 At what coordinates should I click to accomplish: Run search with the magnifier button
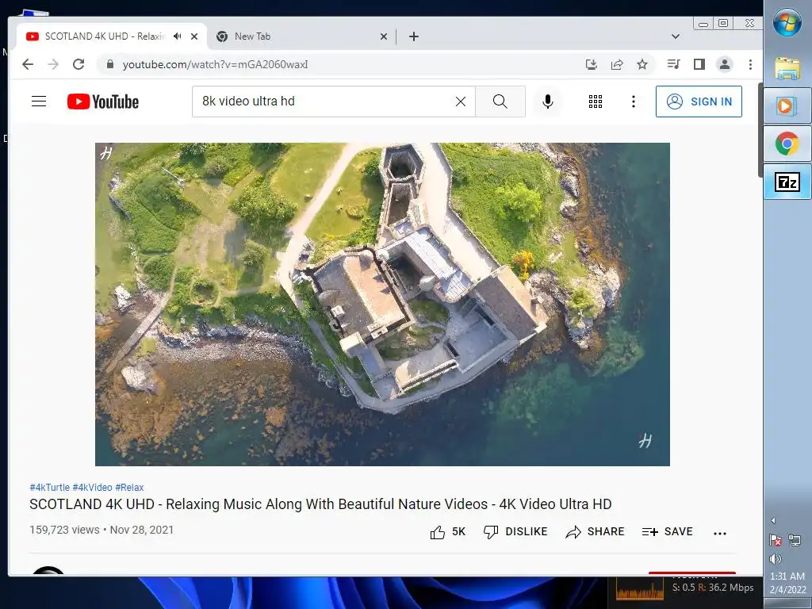pos(500,101)
